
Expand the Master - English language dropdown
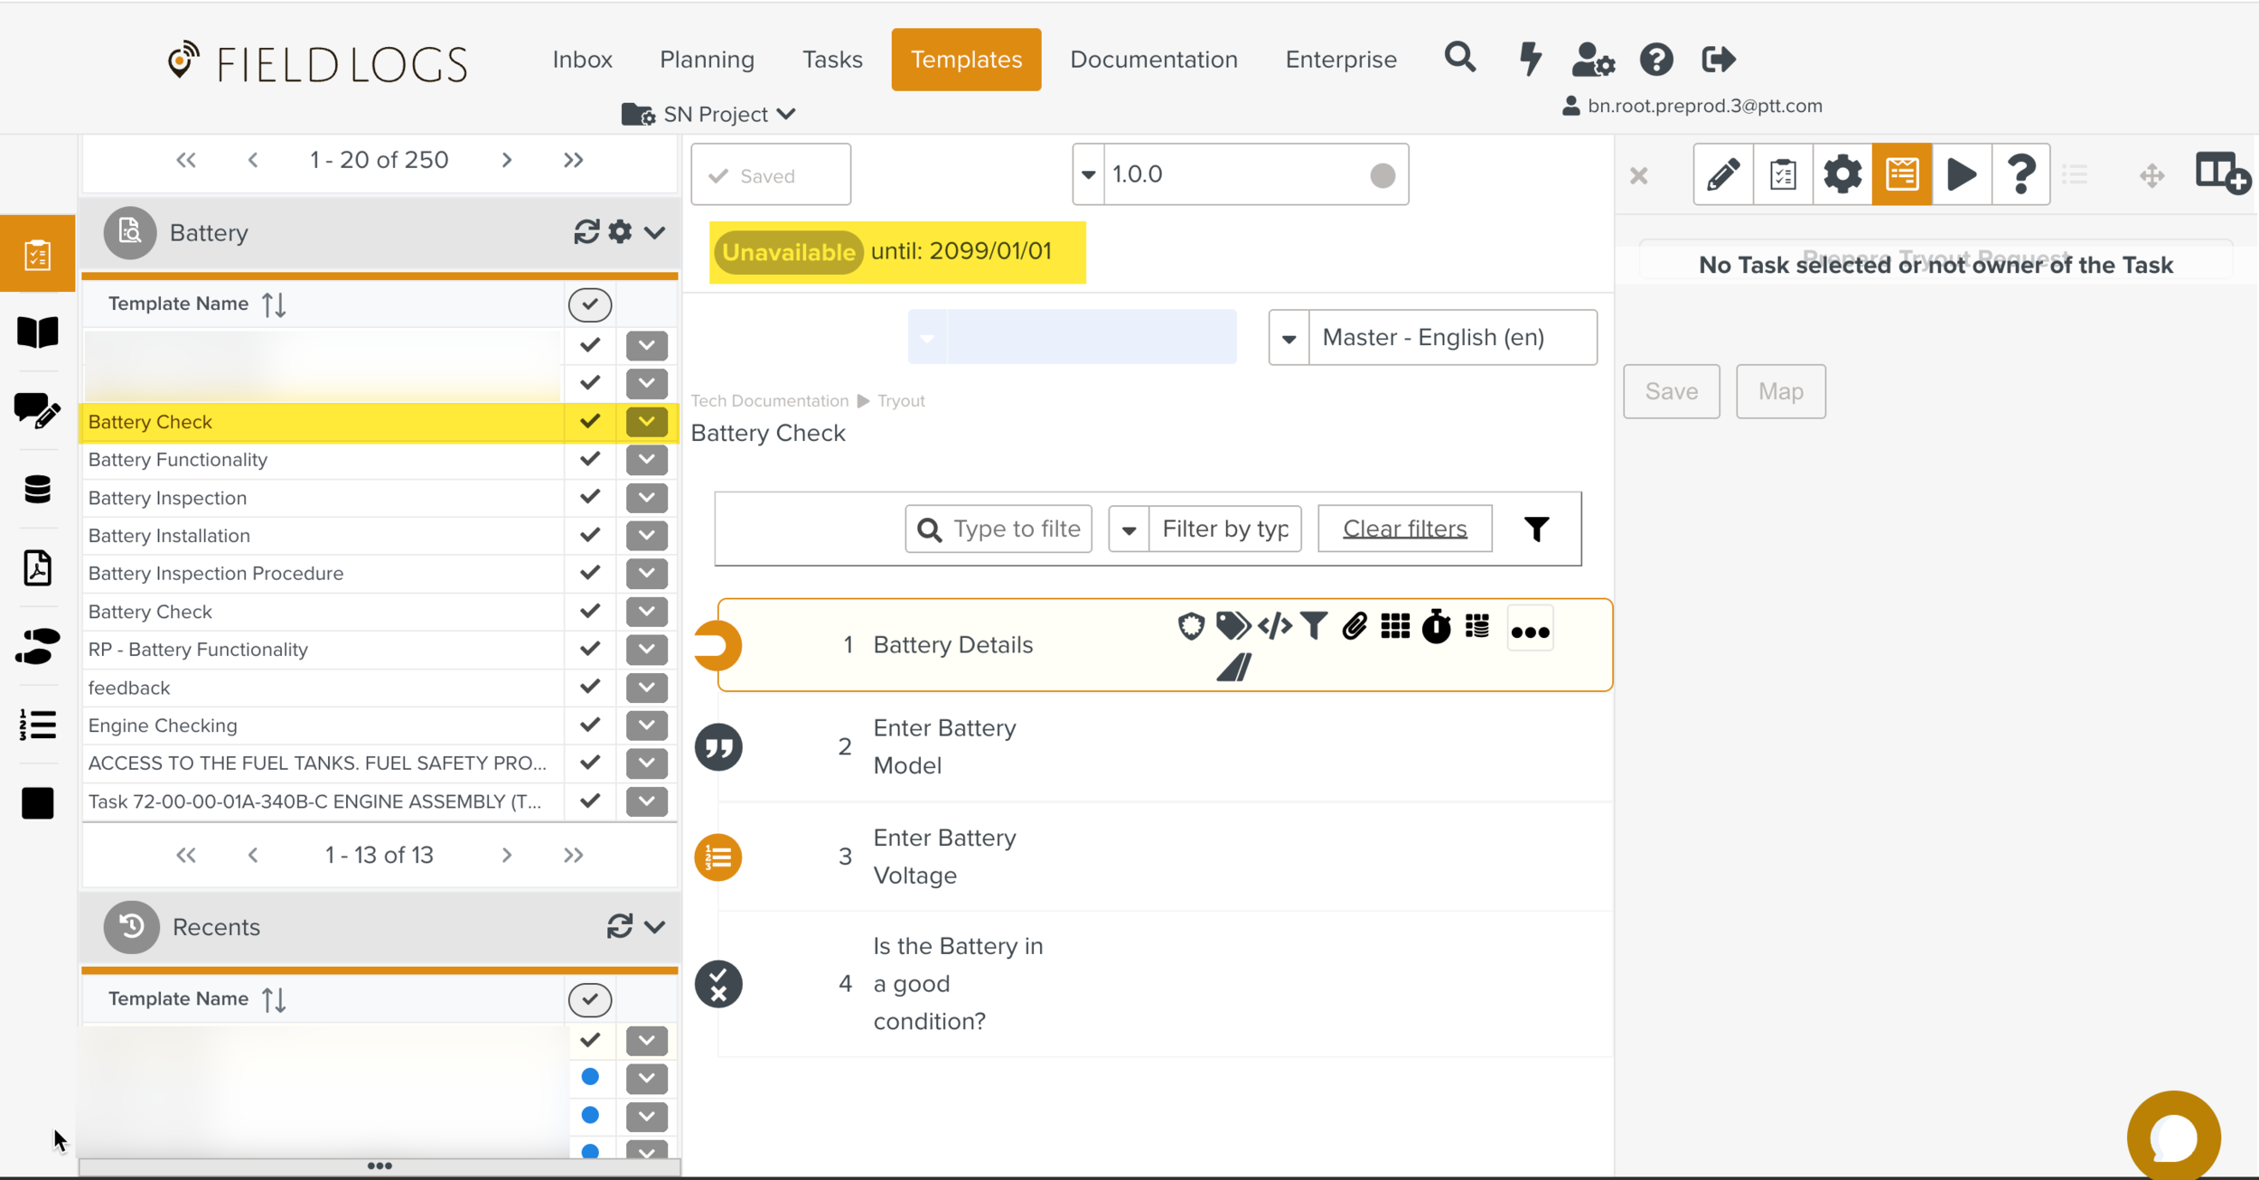[x=1289, y=338]
